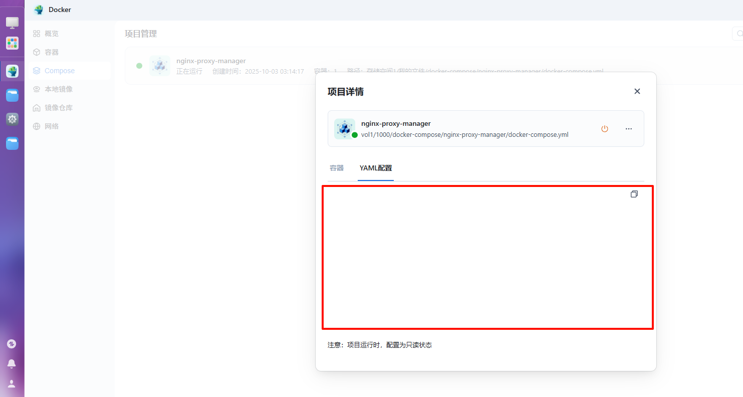The height and width of the screenshot is (397, 743).
Task: Open the three-dot more options menu
Action: 629,129
